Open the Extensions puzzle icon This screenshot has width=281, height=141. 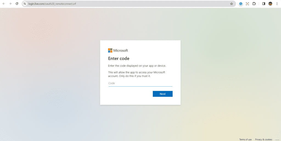click(254, 4)
